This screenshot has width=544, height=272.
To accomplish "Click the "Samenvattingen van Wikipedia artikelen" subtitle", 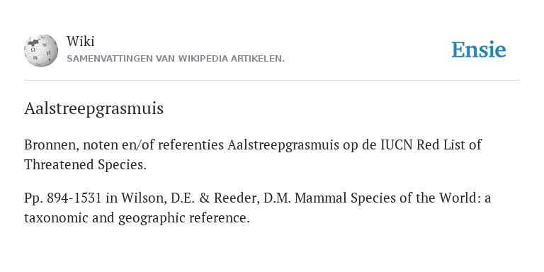I will 176,59.
